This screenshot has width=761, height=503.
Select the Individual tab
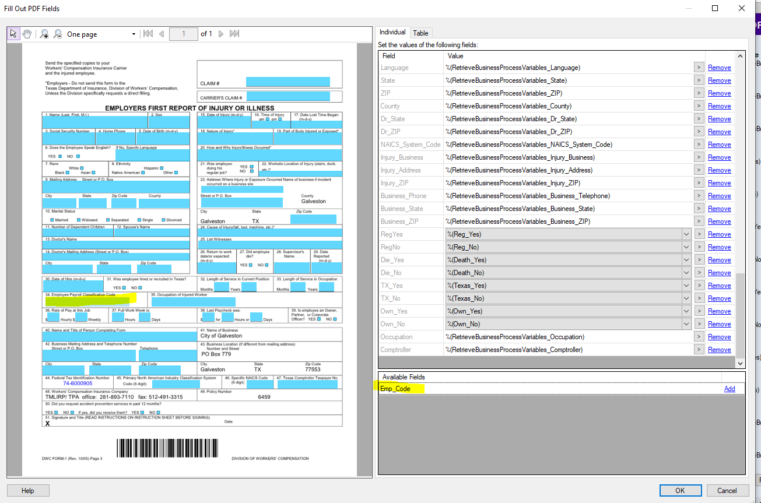tap(392, 32)
